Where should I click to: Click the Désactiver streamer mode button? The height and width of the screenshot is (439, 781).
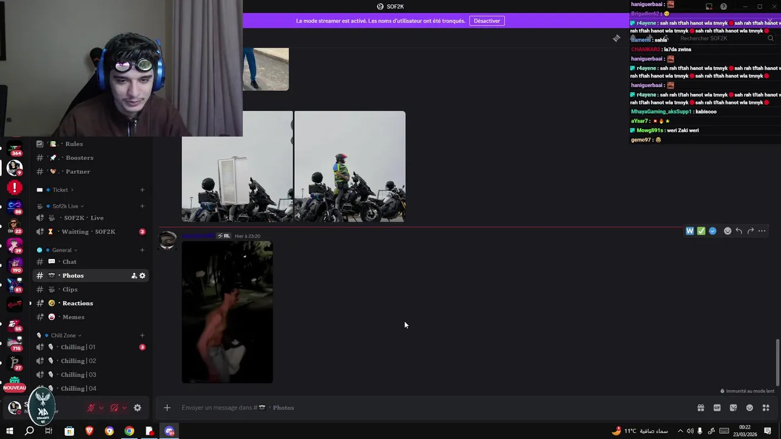point(487,21)
